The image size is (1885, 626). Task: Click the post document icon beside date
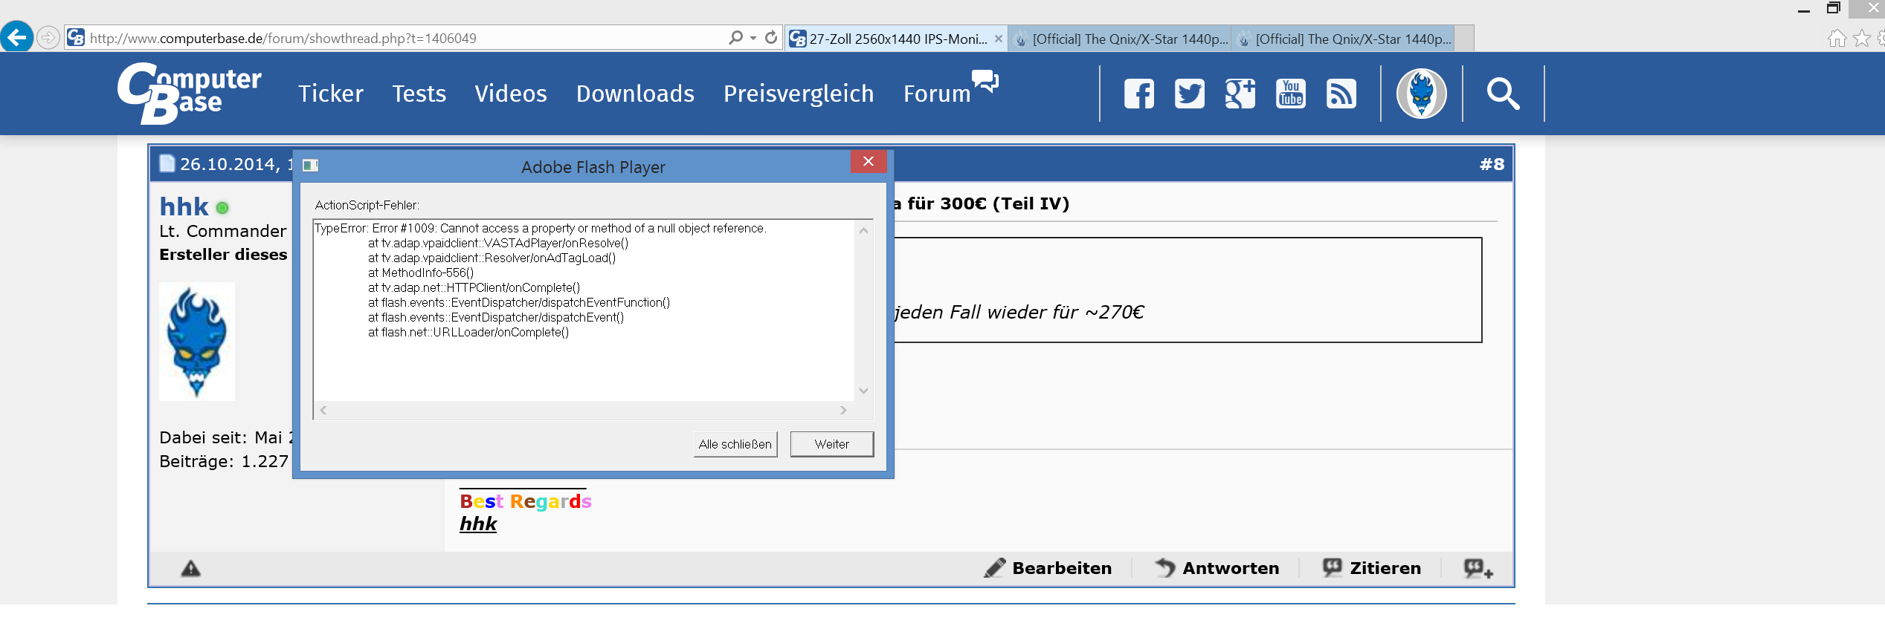[167, 163]
